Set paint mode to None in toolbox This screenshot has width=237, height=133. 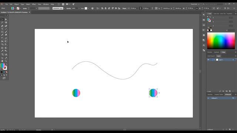[x=7, y=72]
